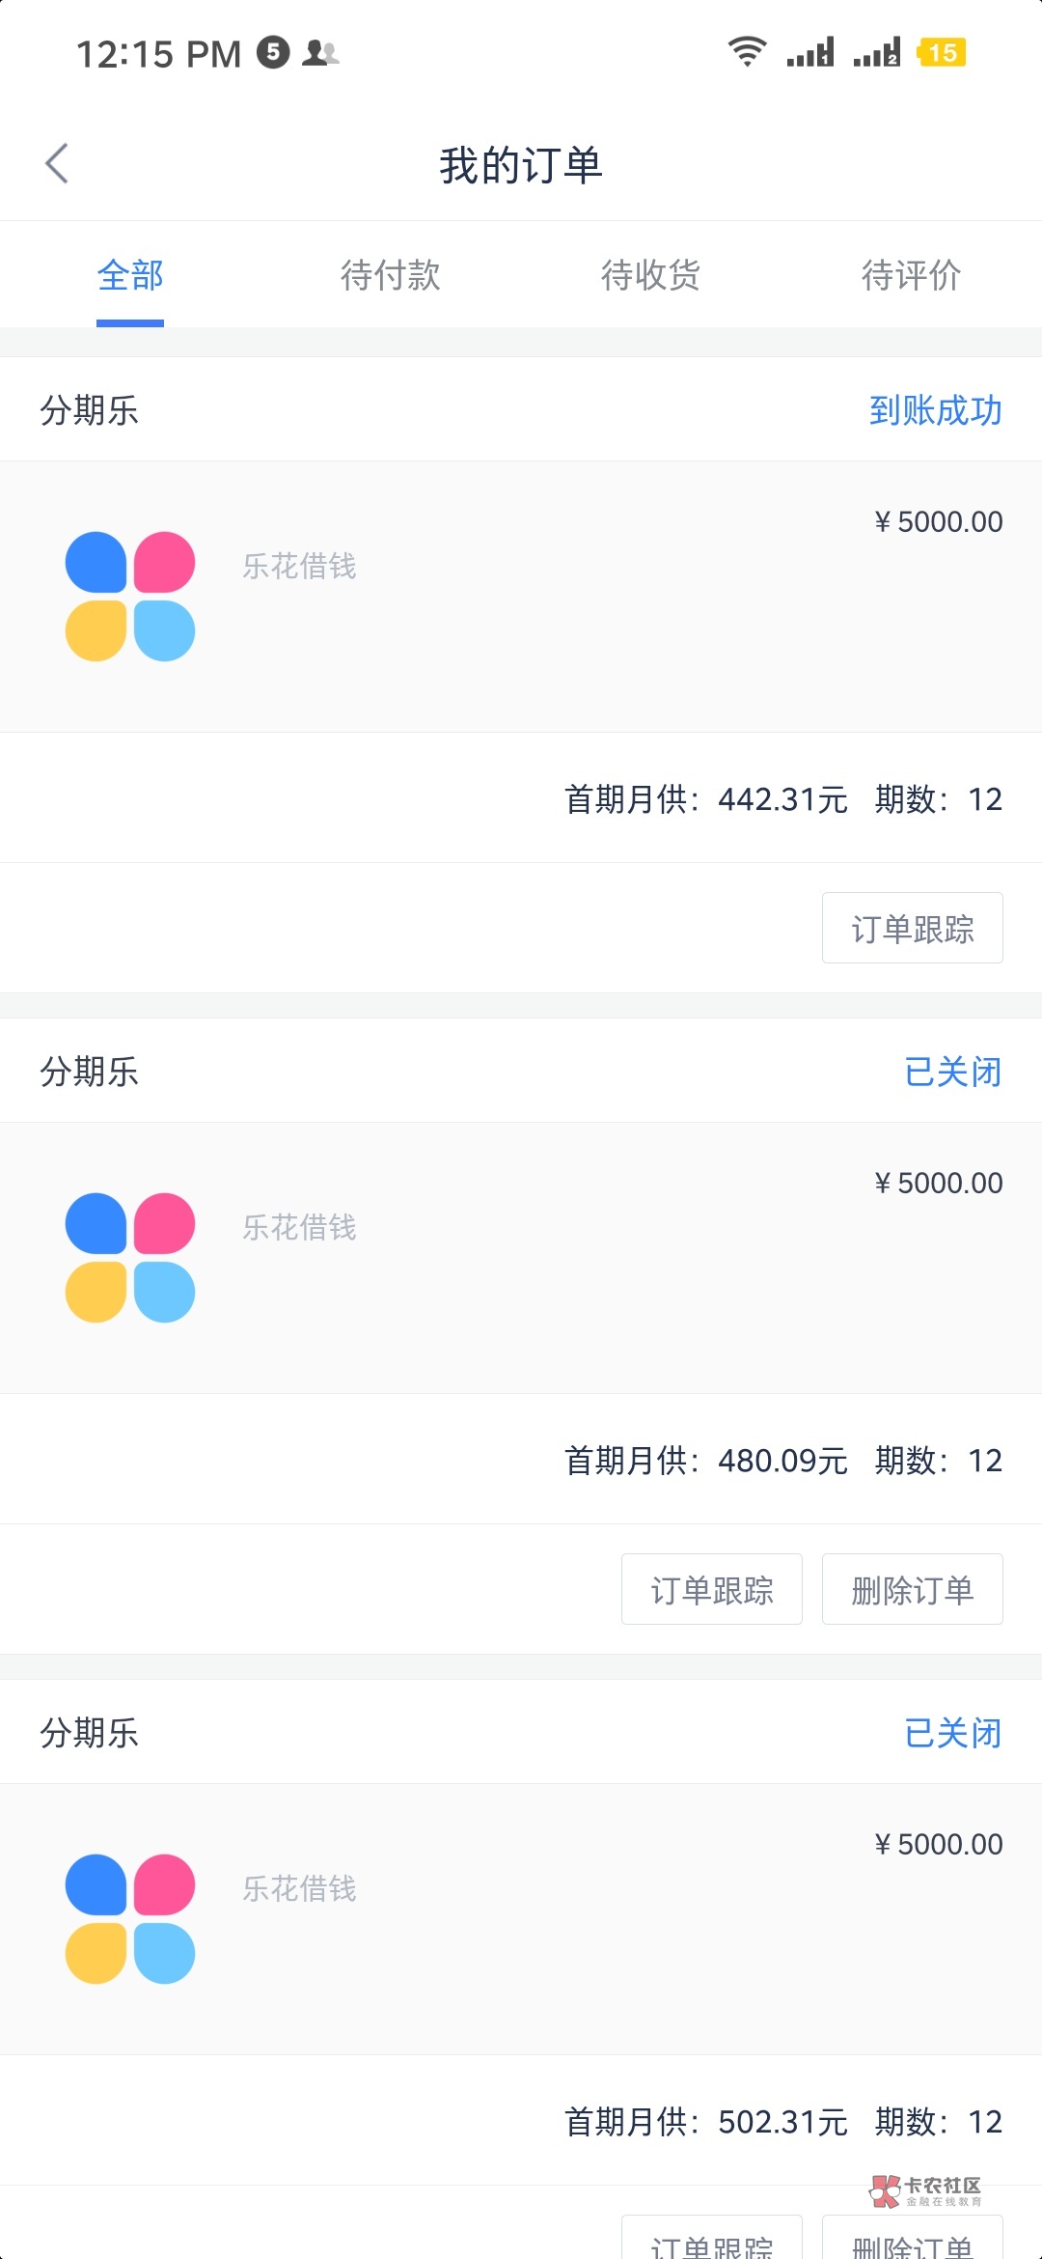Switch to the 待付款 tab

pos(391,275)
